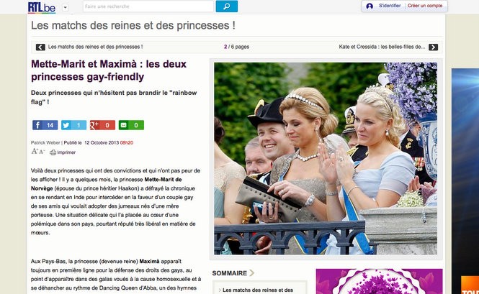
Task: Click the blue magnifier search button
Action: pyautogui.click(x=227, y=6)
